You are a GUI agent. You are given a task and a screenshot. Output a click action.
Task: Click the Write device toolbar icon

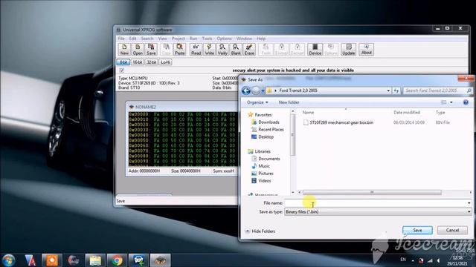pos(209,50)
